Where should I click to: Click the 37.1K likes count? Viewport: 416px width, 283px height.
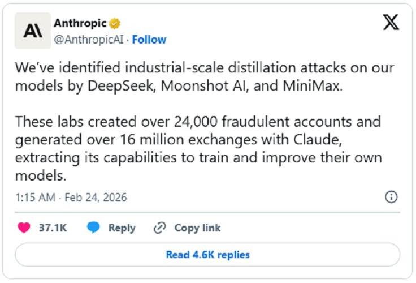(x=53, y=228)
